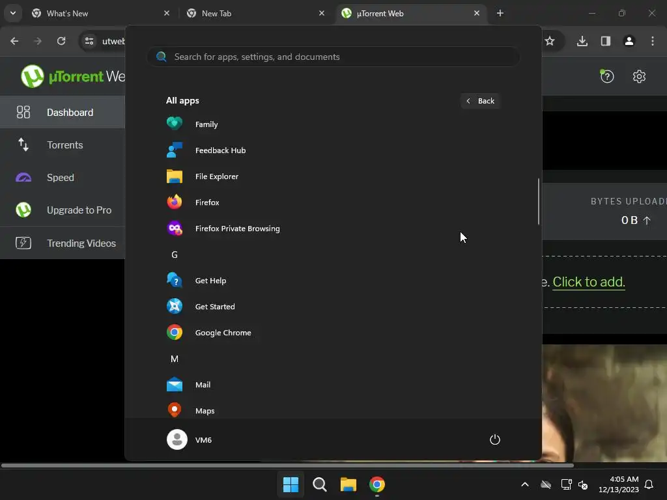667x500 pixels.
Task: Open taskbar Search
Action: [x=319, y=484]
